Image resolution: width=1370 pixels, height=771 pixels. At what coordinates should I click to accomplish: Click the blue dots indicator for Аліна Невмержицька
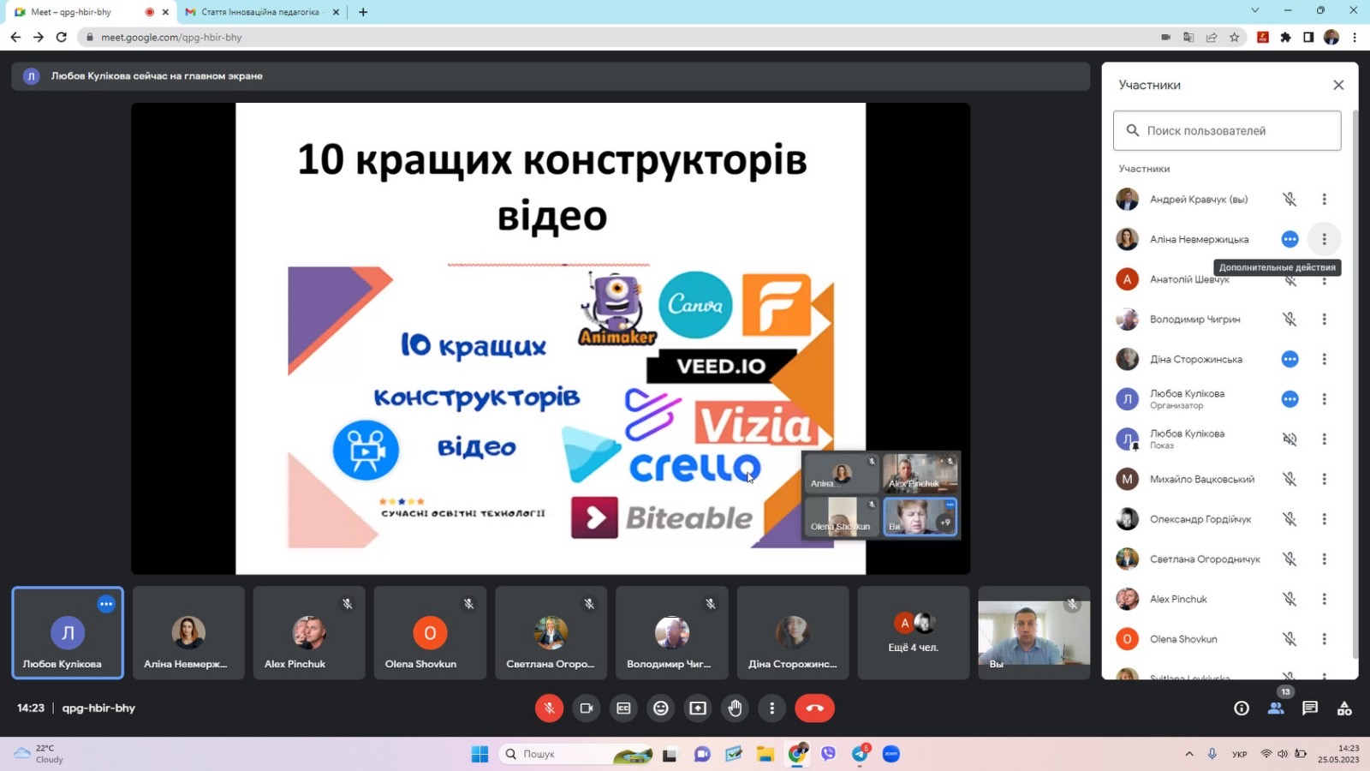tap(1290, 239)
